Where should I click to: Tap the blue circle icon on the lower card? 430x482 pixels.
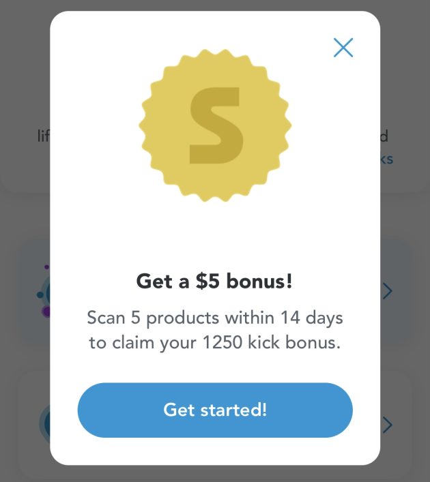(x=44, y=424)
